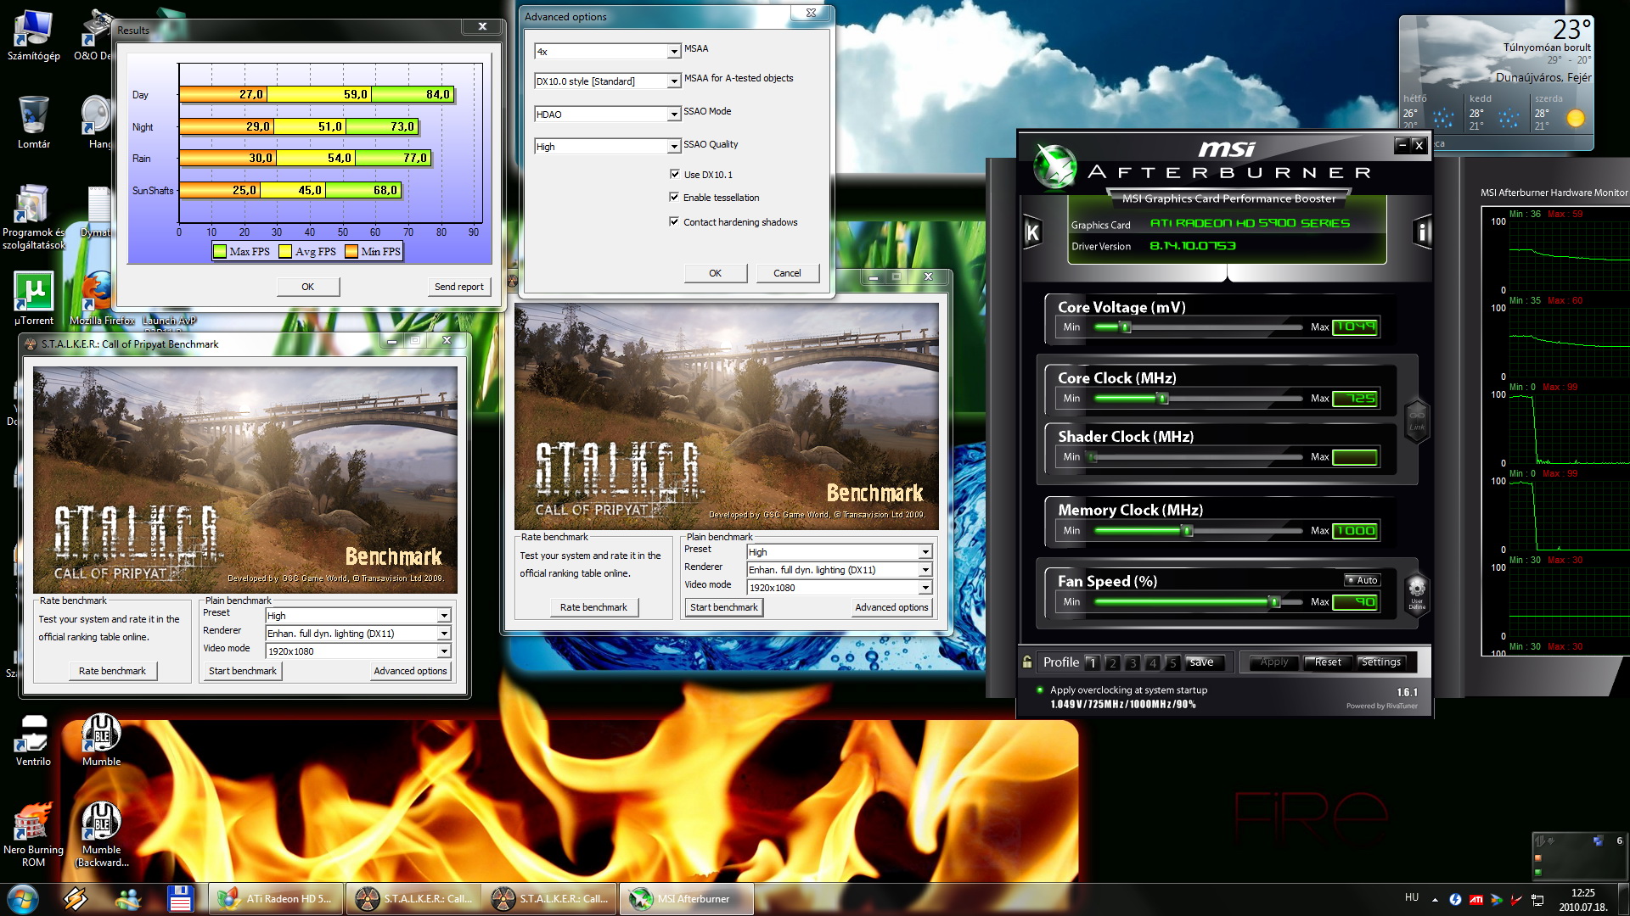Viewport: 1630px width, 916px height.
Task: Switch to ATi Radeon HD 5... taskbar window
Action: click(x=278, y=899)
